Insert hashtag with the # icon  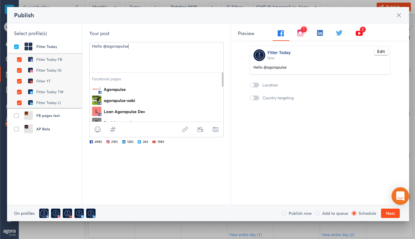point(113,129)
